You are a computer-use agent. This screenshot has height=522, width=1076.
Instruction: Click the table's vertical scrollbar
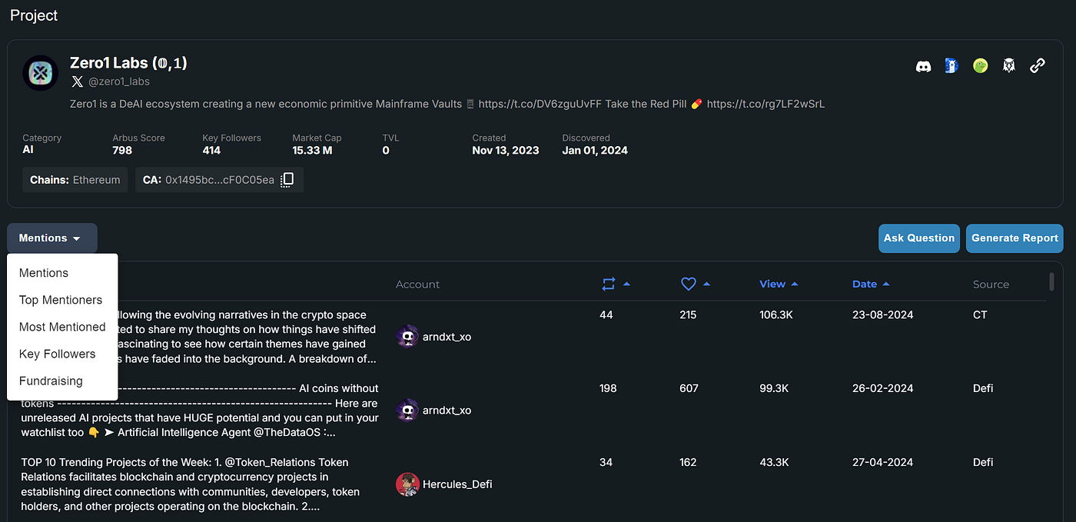(1052, 281)
